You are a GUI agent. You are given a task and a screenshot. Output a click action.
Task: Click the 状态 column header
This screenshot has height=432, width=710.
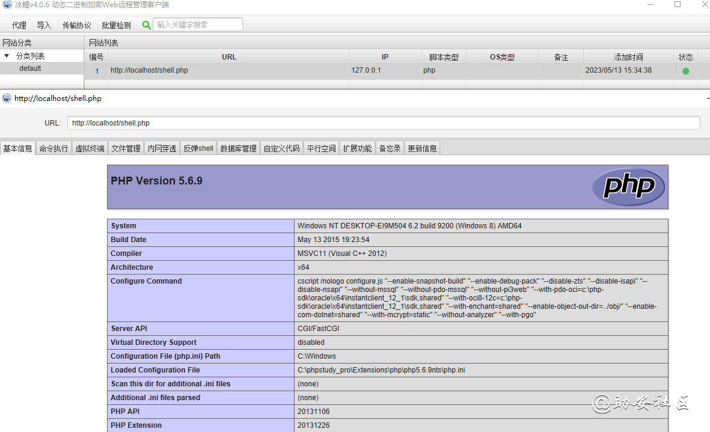tap(685, 57)
